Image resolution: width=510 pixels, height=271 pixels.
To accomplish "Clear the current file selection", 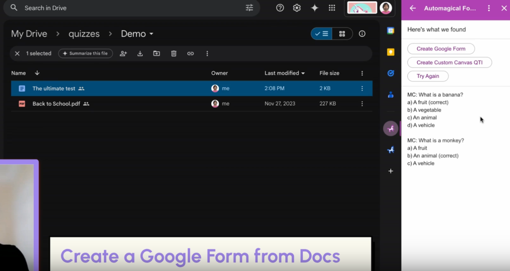I will click(17, 53).
